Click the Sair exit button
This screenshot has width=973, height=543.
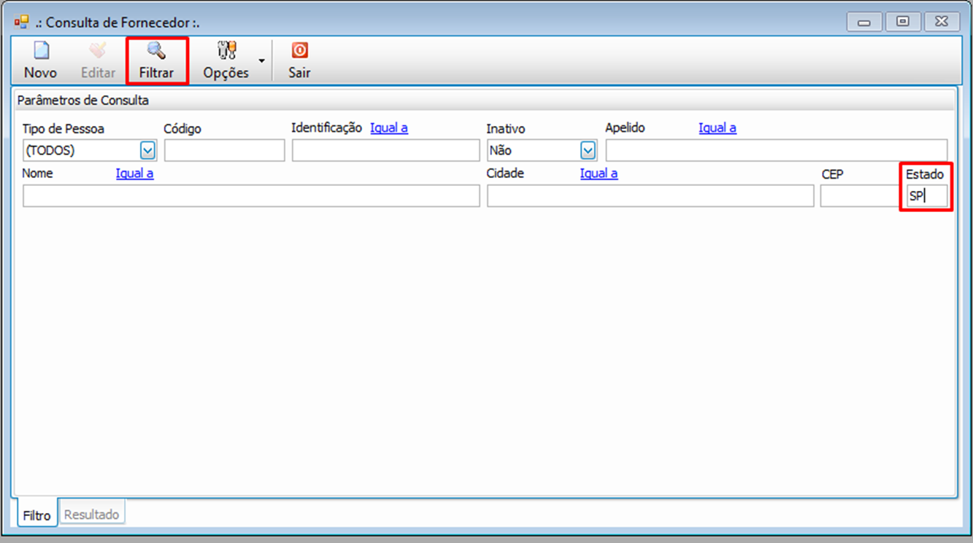[x=299, y=61]
